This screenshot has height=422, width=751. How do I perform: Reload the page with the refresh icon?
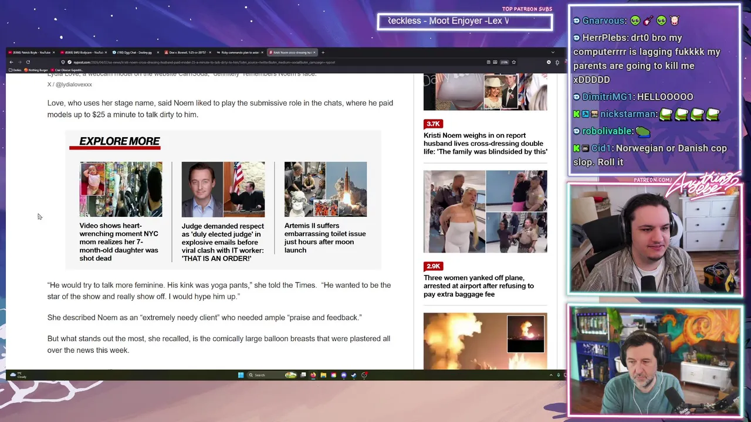coord(28,62)
